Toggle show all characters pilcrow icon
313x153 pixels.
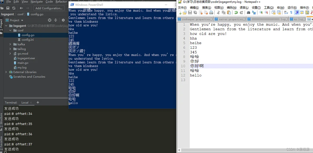pyautogui.click(x=291, y=13)
